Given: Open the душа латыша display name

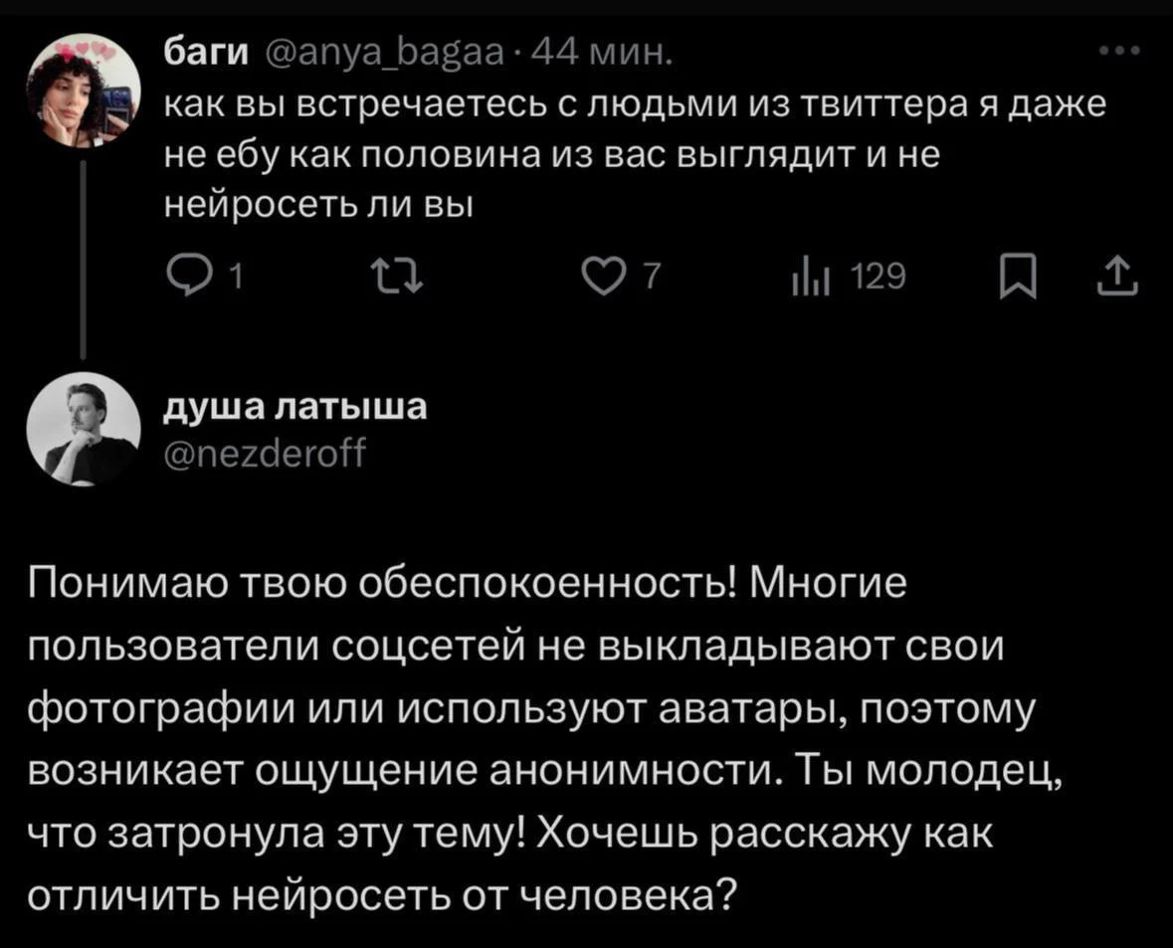Looking at the screenshot, I should [293, 405].
